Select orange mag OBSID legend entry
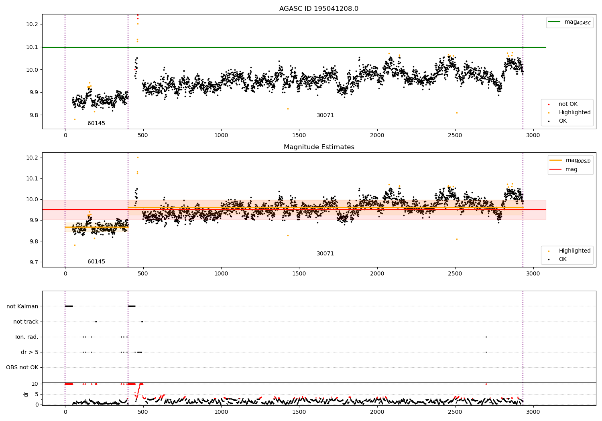This screenshot has width=602, height=421. pyautogui.click(x=570, y=160)
